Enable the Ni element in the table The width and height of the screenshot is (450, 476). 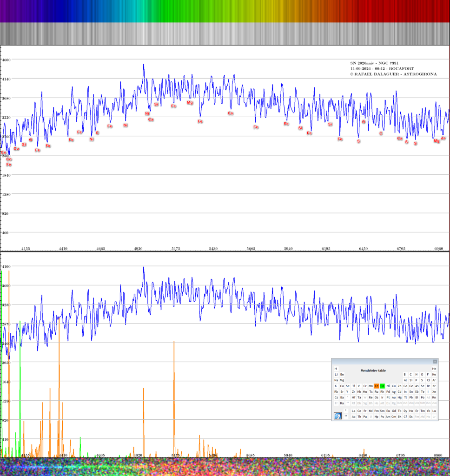click(388, 386)
